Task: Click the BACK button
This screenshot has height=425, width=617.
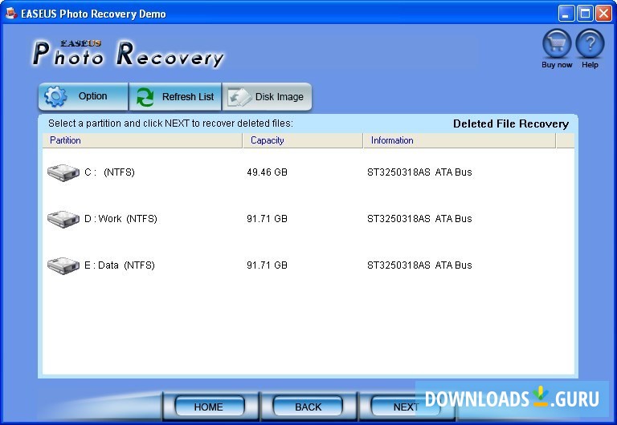Action: (x=308, y=407)
